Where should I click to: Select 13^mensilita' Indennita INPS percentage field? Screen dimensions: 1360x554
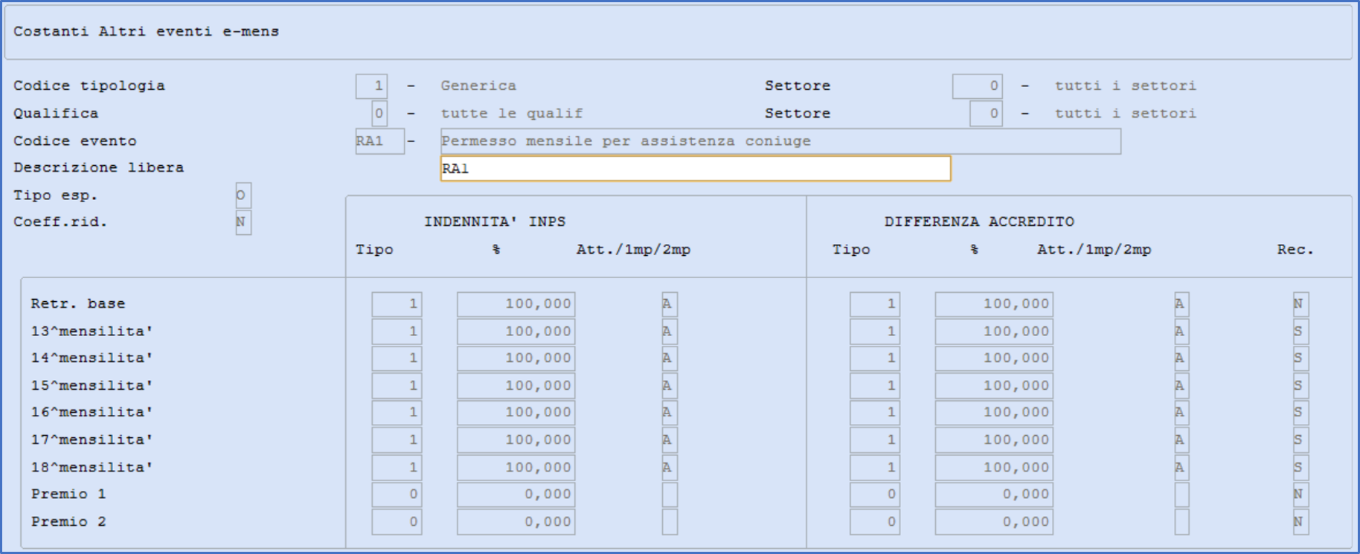pos(516,332)
